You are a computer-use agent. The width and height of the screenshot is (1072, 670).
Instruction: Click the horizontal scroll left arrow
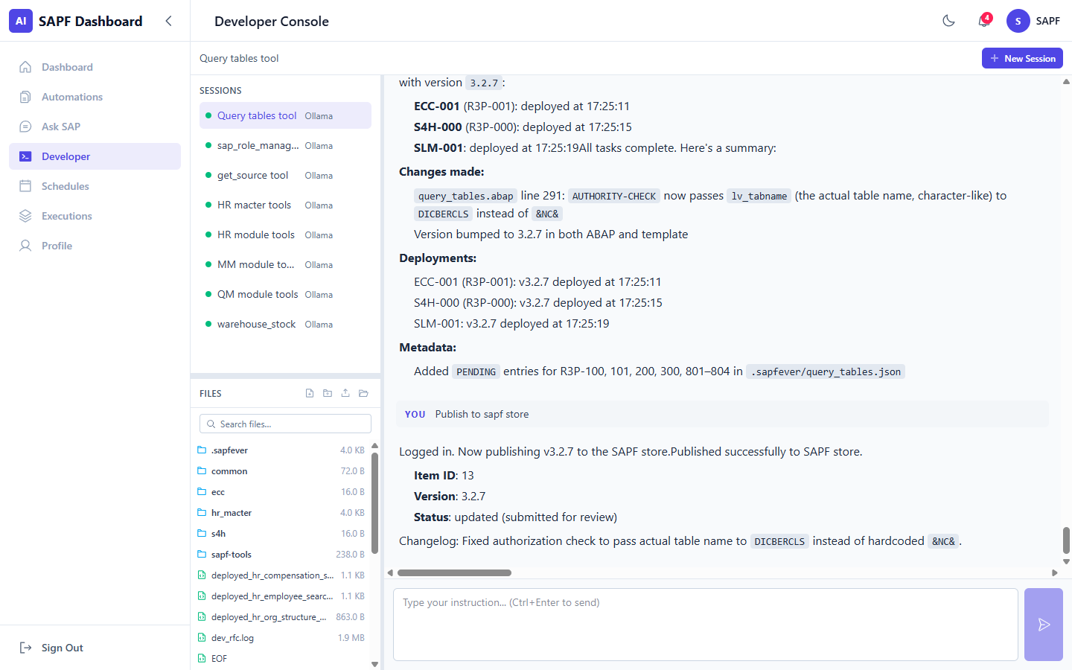[390, 572]
